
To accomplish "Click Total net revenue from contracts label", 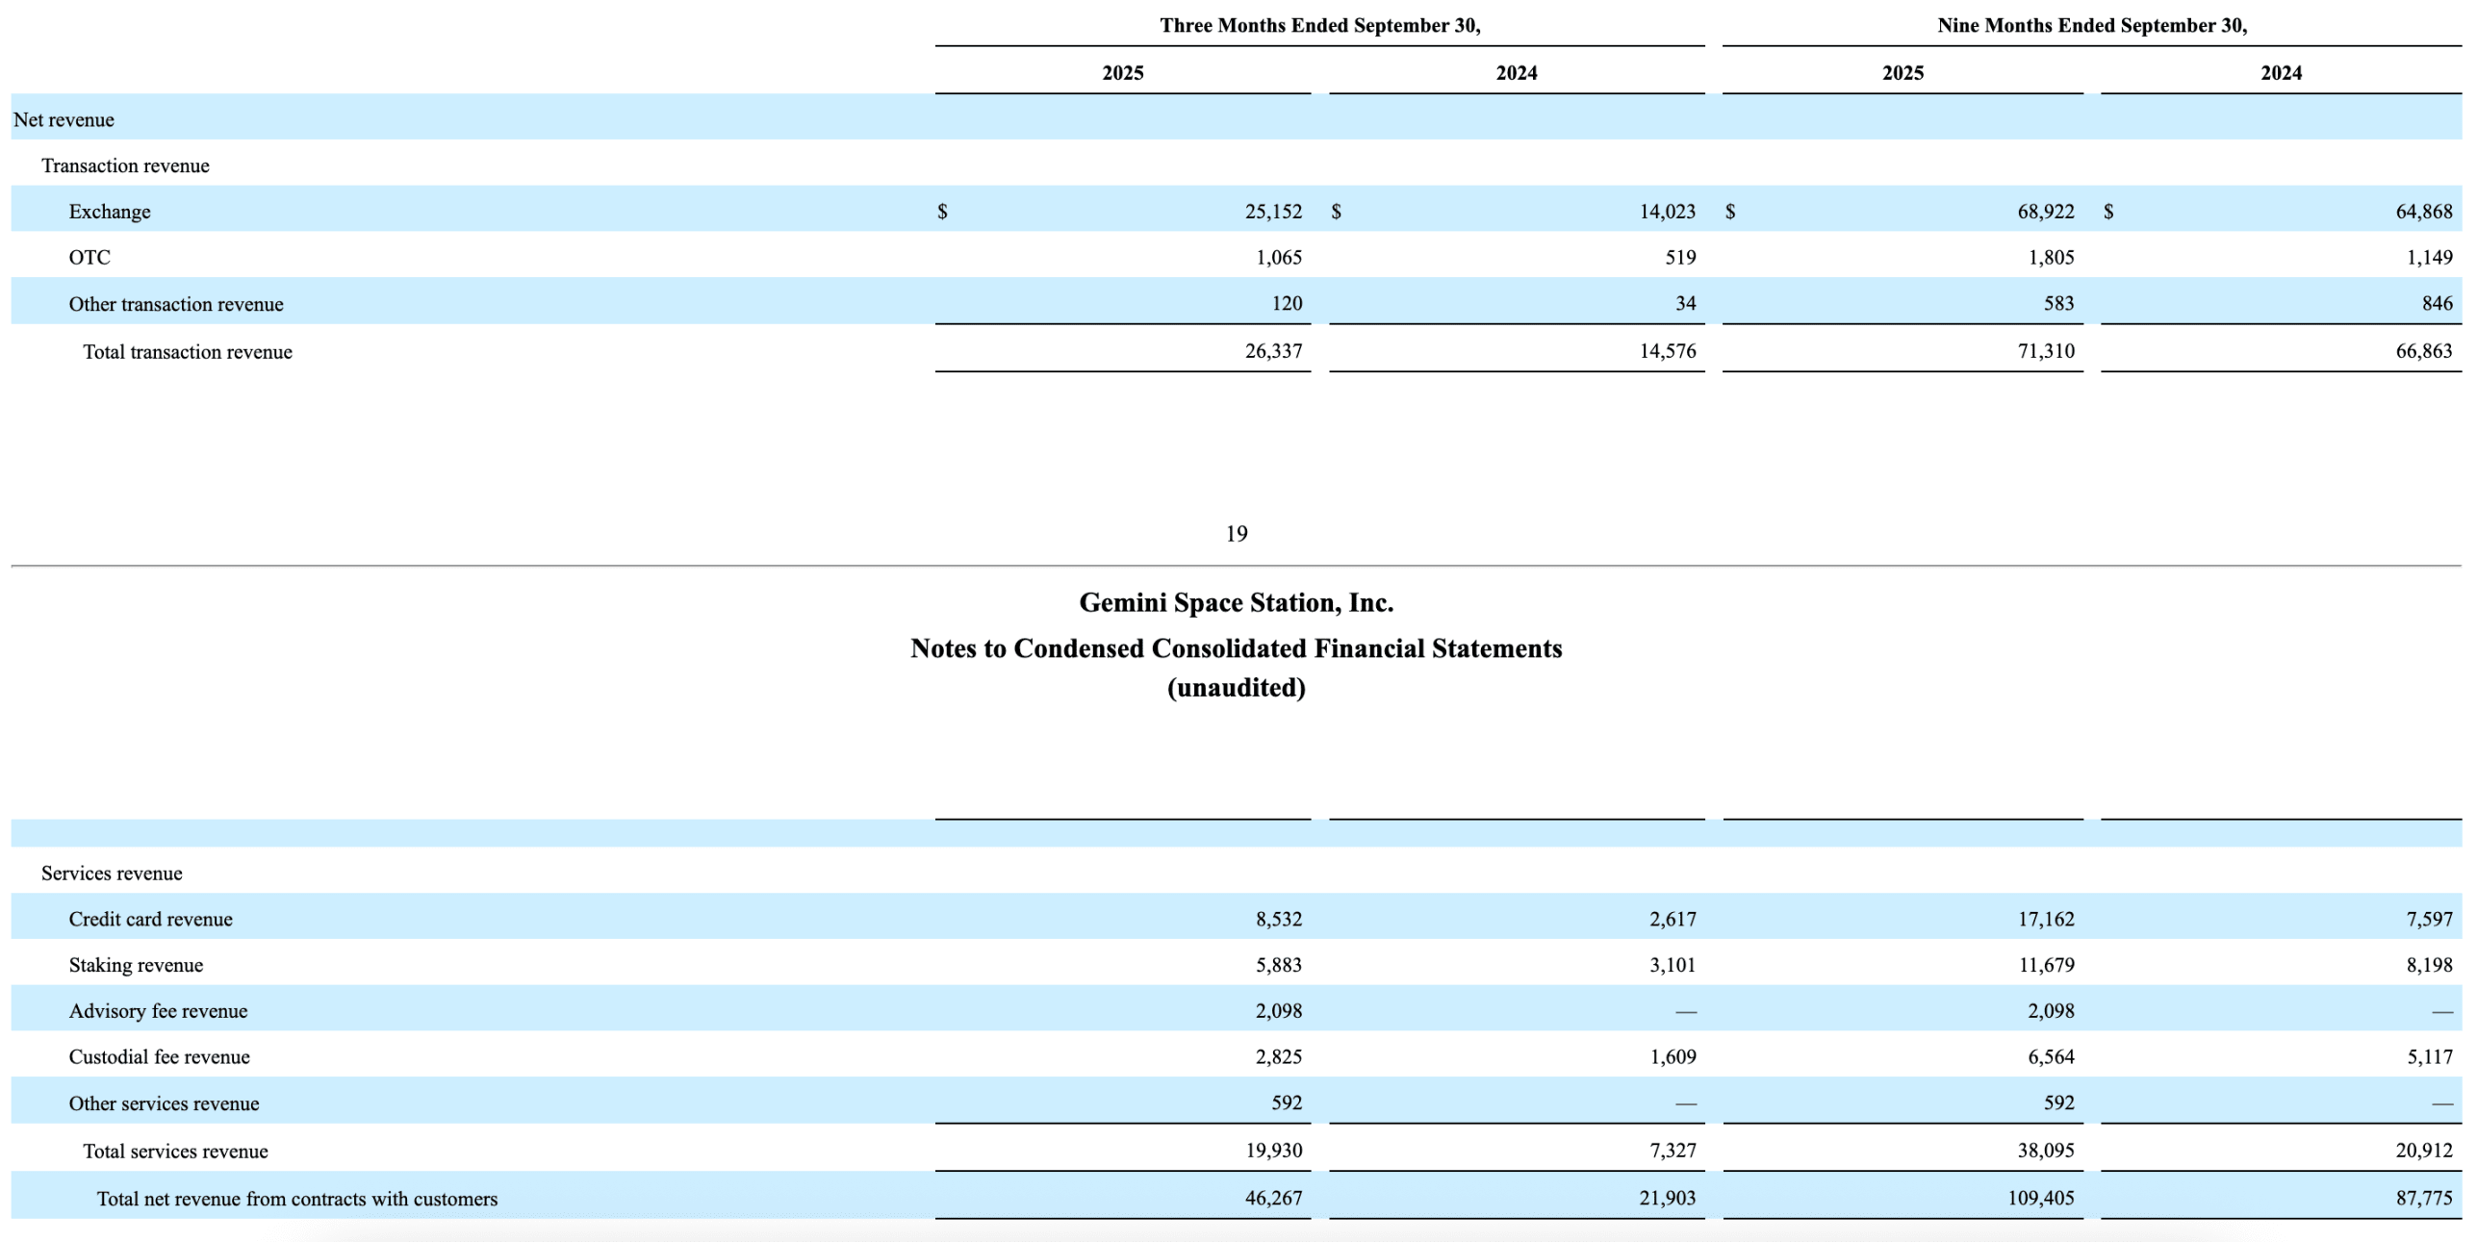I will point(296,1200).
